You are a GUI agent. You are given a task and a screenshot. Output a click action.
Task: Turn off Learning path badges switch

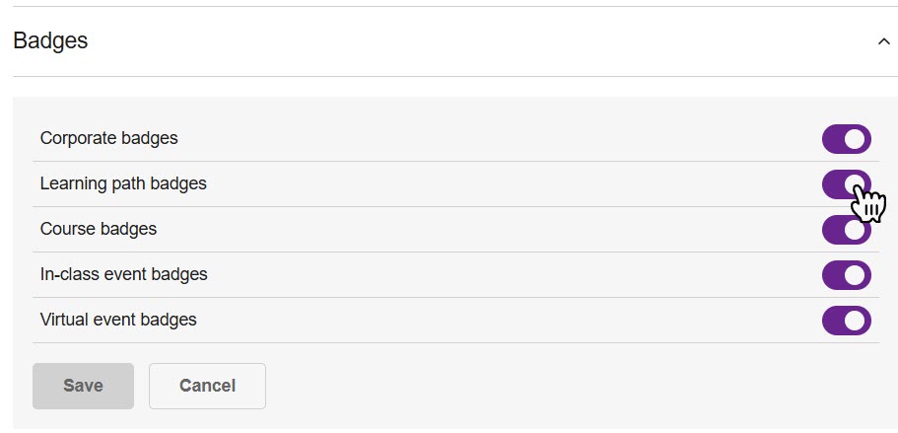click(846, 184)
